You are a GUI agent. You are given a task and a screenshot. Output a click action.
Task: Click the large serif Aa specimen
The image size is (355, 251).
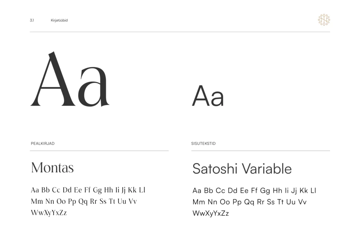(70, 79)
